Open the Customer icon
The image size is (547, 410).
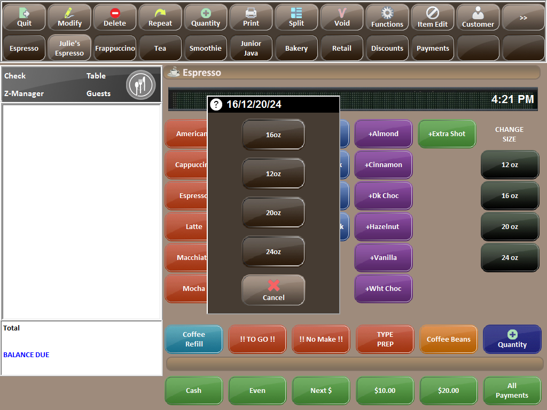click(478, 17)
